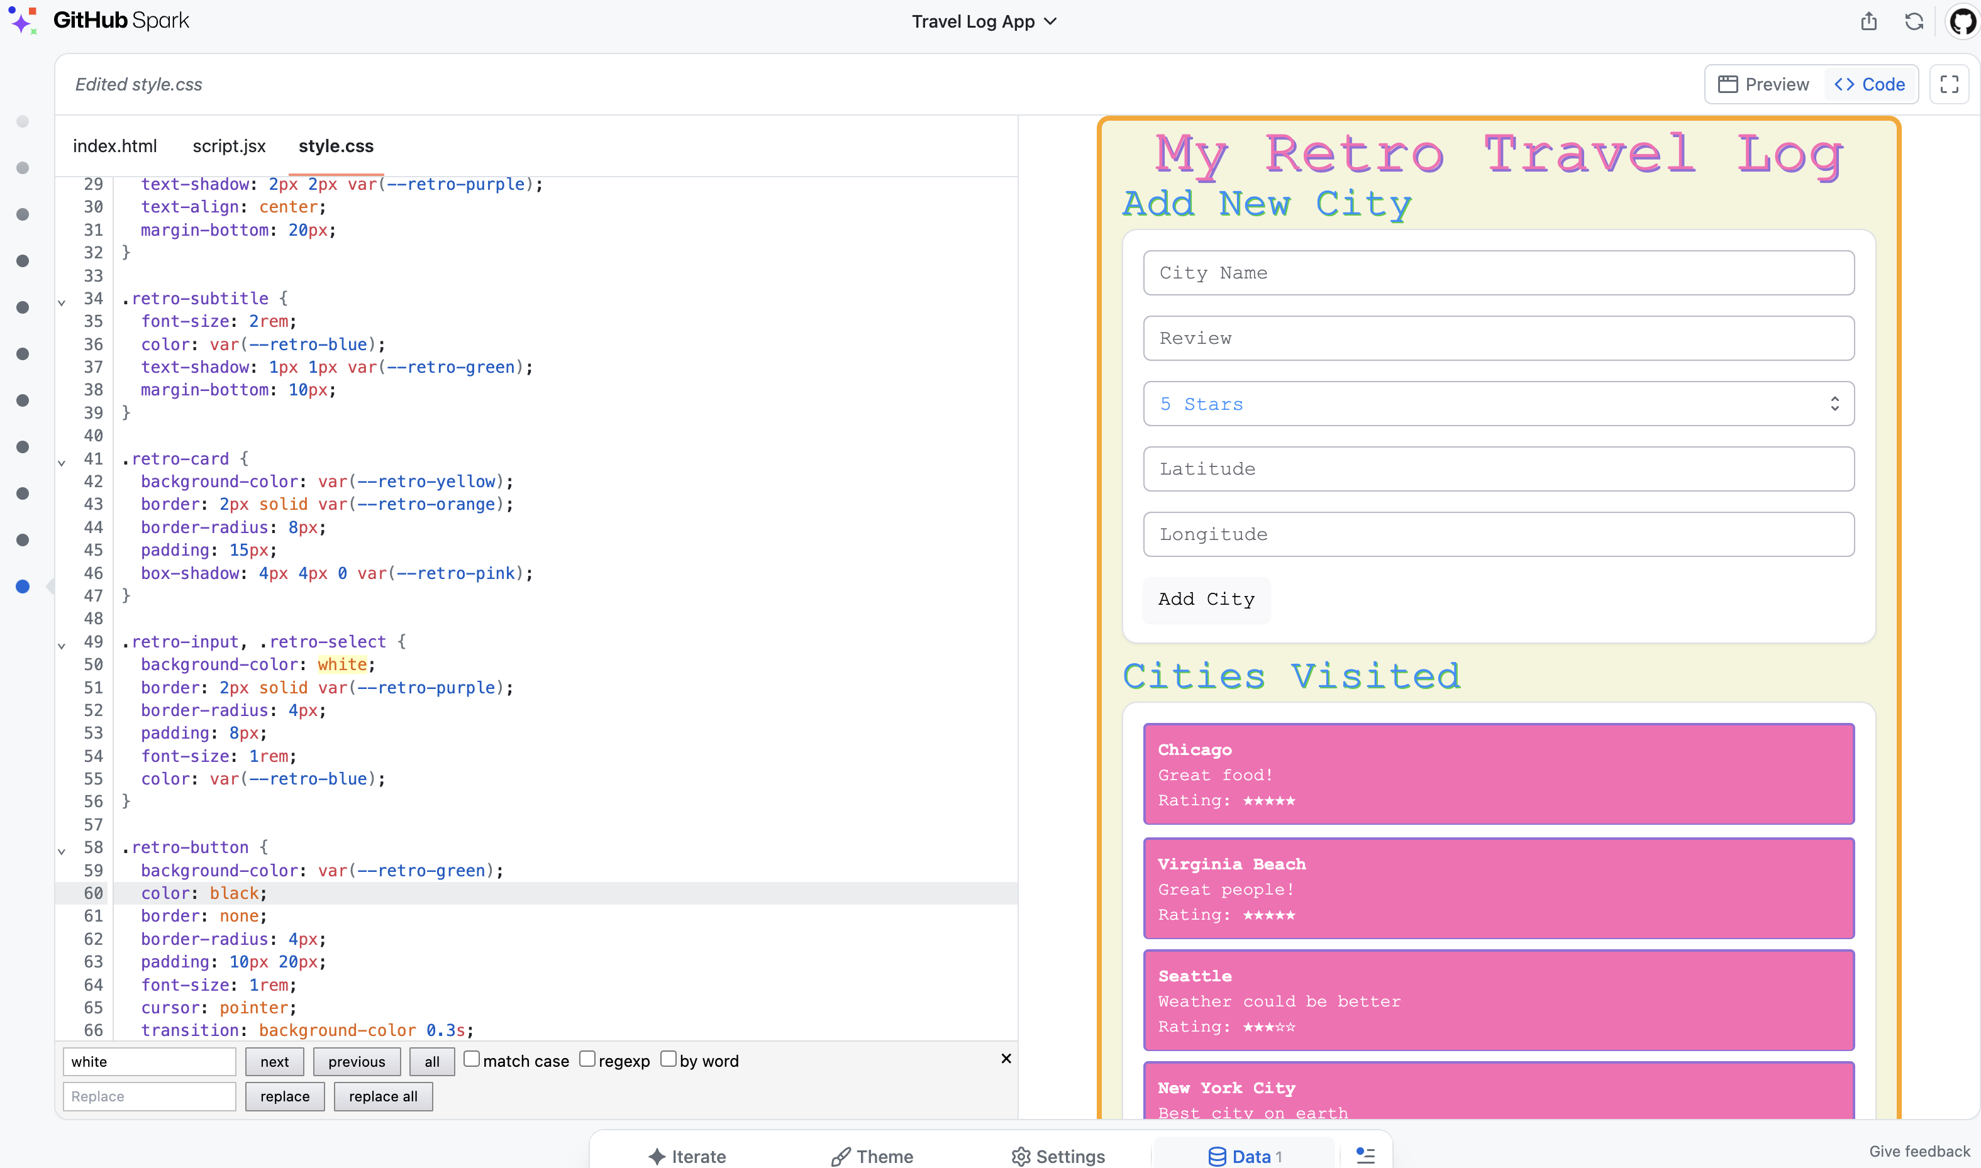This screenshot has width=1981, height=1168.
Task: Click the refresh icon in top bar
Action: [1914, 21]
